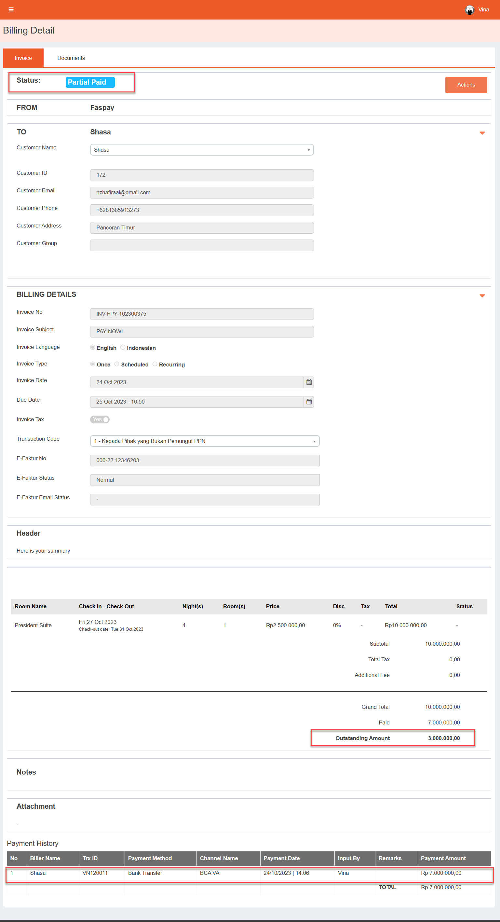The width and height of the screenshot is (500, 922).
Task: Click the Actions button
Action: pyautogui.click(x=466, y=85)
